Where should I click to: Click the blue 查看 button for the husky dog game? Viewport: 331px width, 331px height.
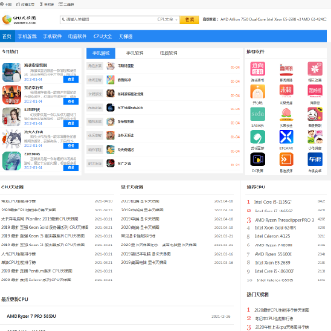pos(71,145)
